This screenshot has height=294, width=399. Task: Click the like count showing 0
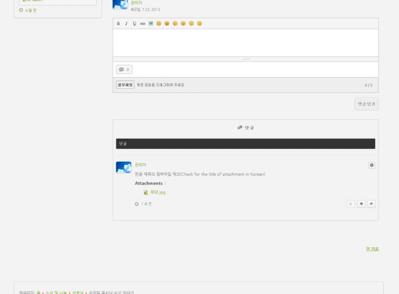point(351,204)
